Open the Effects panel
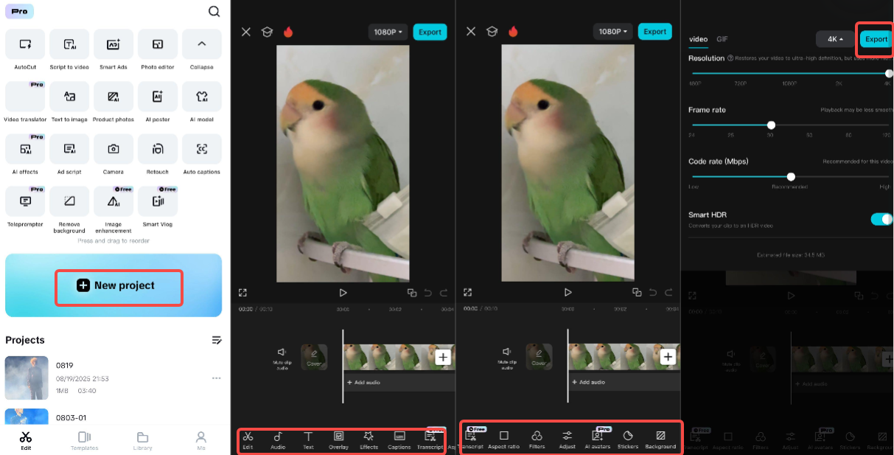 click(369, 440)
